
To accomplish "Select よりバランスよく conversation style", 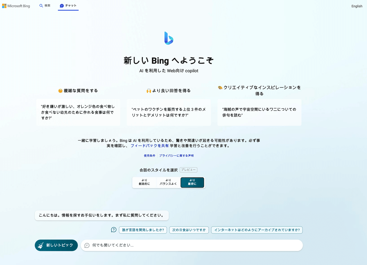I will pos(168,182).
